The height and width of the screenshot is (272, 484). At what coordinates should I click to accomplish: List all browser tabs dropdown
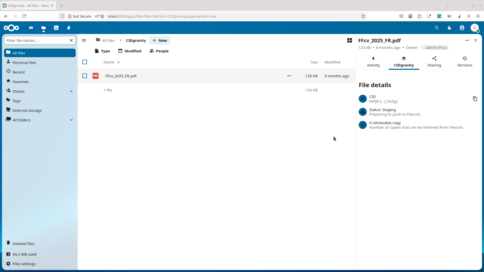448,5
